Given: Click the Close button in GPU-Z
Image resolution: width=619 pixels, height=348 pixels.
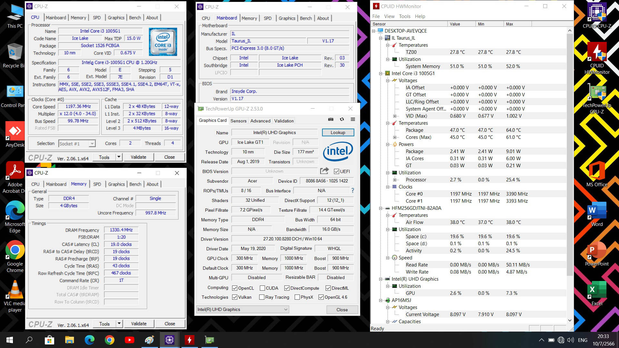Looking at the screenshot, I should click(x=342, y=310).
